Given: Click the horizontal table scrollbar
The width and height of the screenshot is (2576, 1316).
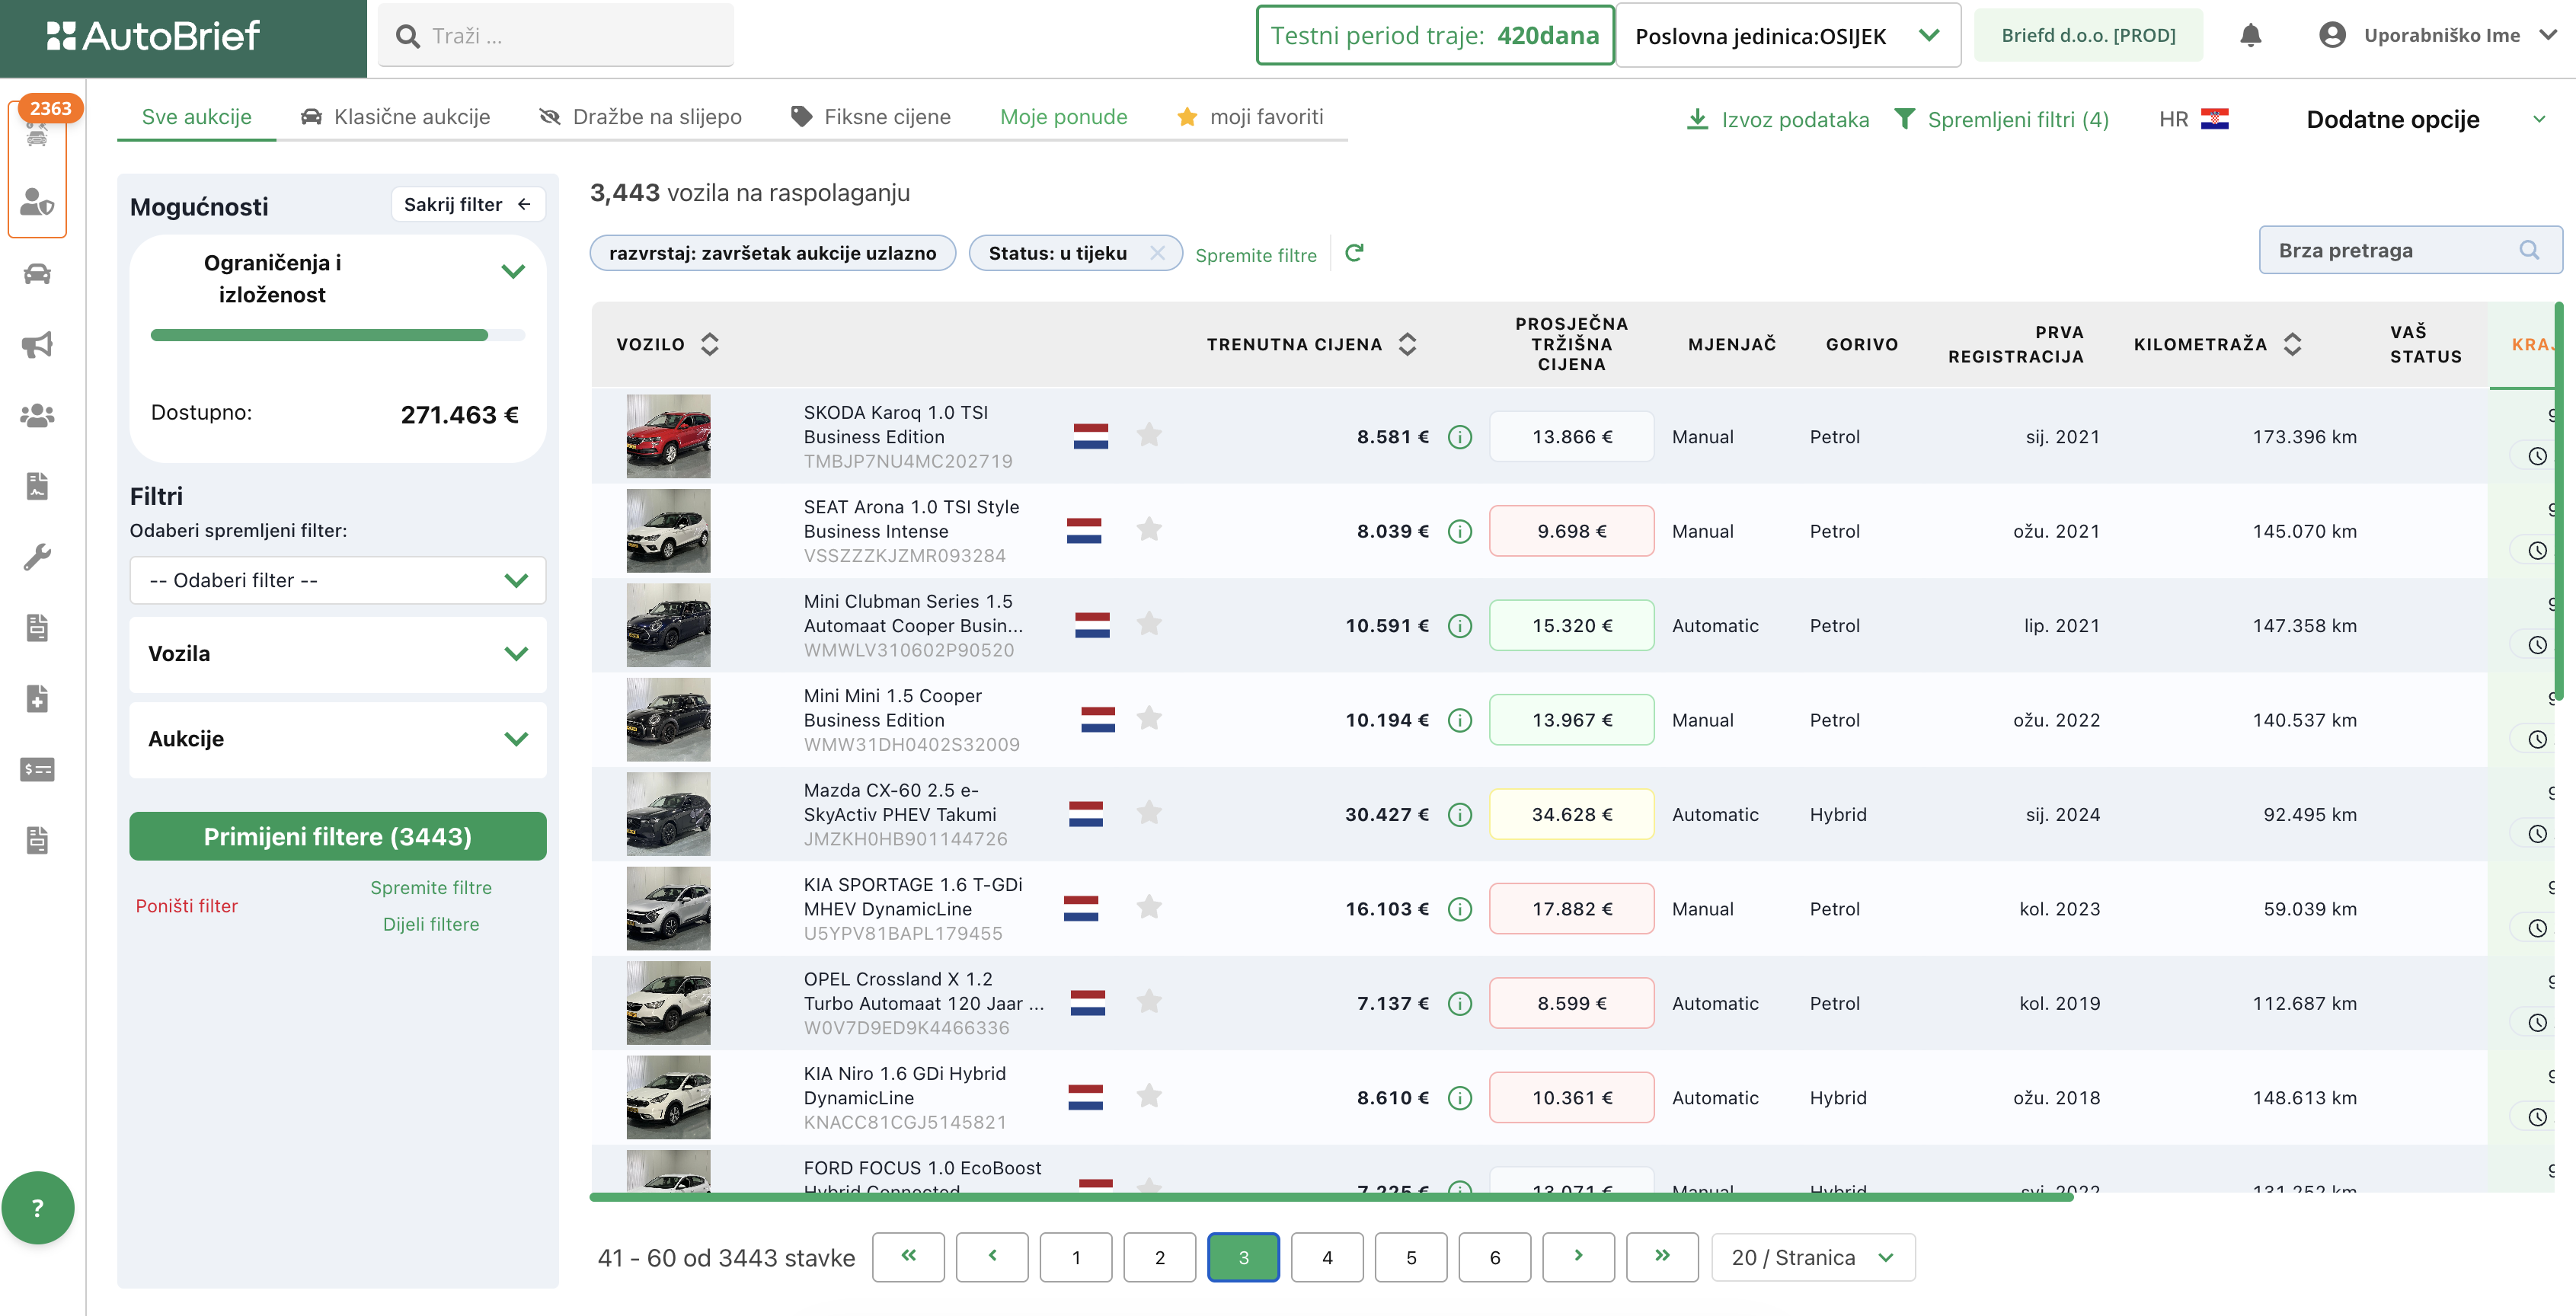Looking at the screenshot, I should pos(1330,1197).
